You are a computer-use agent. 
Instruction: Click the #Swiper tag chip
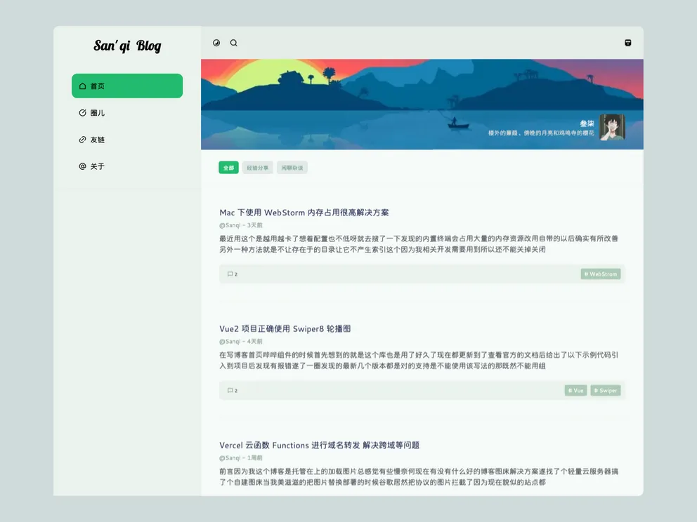click(x=605, y=390)
